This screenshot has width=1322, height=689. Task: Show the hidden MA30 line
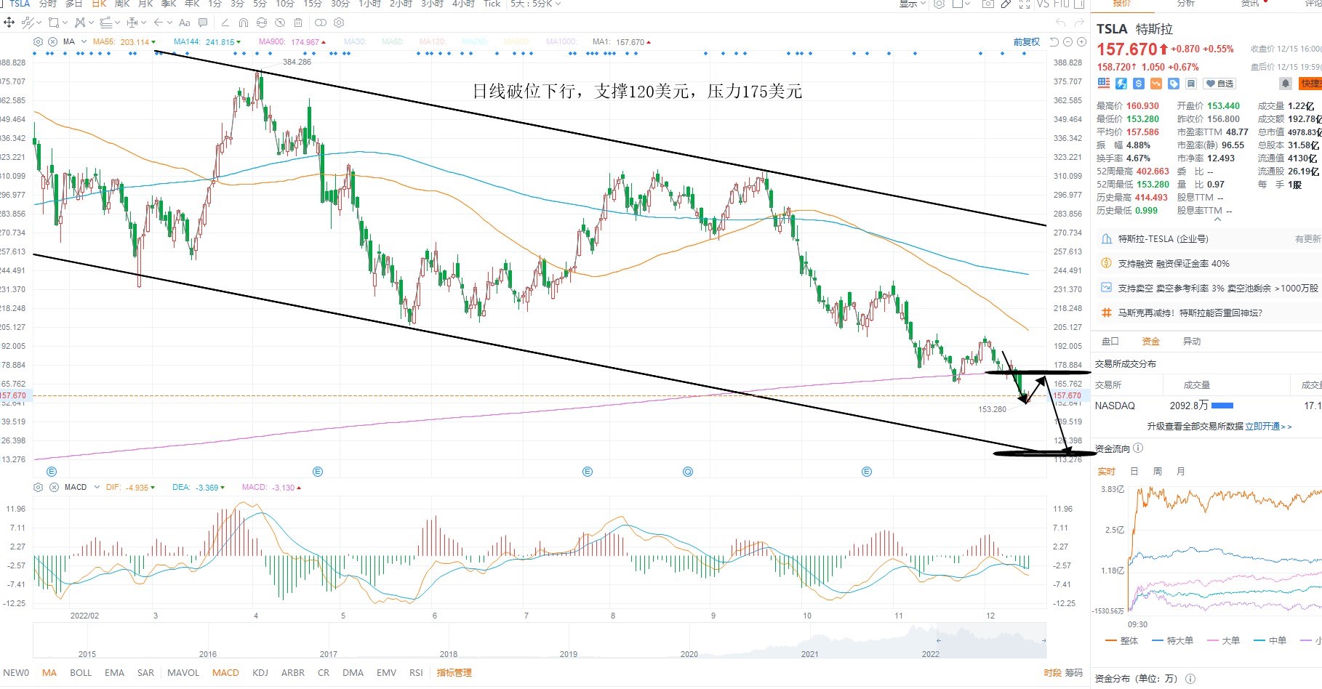[354, 42]
